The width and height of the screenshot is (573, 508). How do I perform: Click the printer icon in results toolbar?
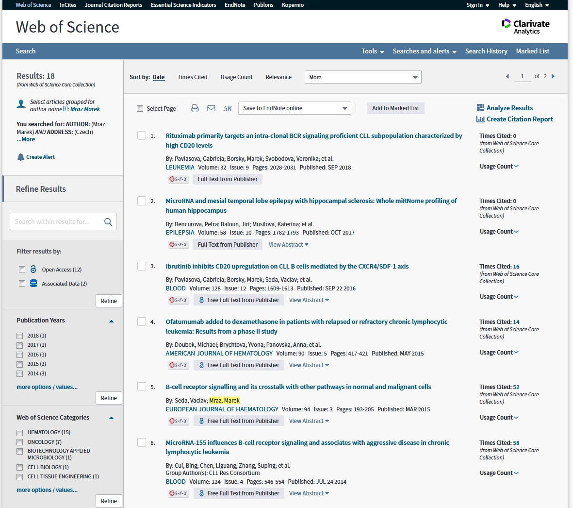195,108
